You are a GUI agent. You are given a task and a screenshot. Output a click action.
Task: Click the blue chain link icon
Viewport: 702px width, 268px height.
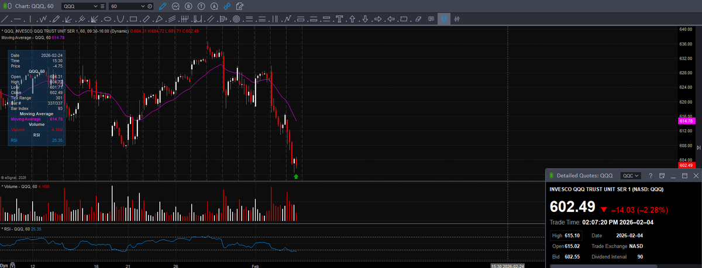point(226,6)
